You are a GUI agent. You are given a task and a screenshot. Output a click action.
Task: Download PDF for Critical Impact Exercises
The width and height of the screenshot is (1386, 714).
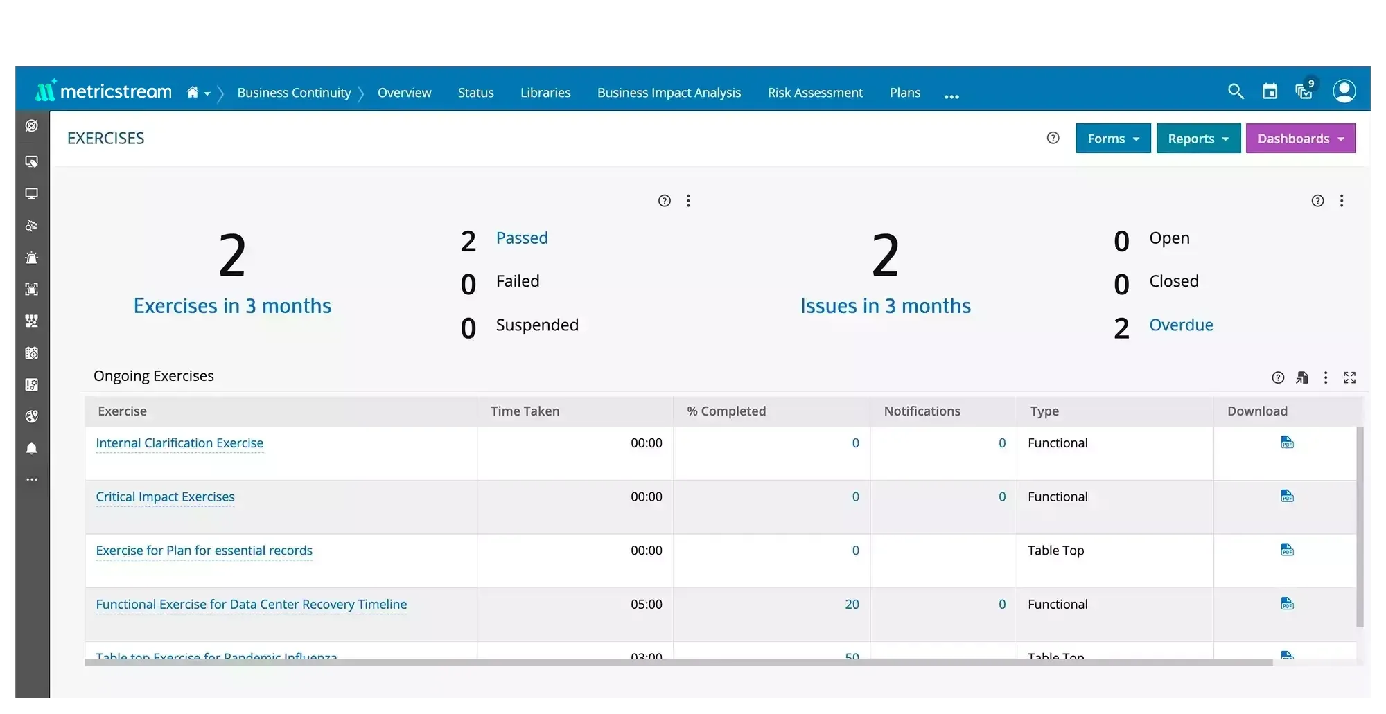(1288, 497)
